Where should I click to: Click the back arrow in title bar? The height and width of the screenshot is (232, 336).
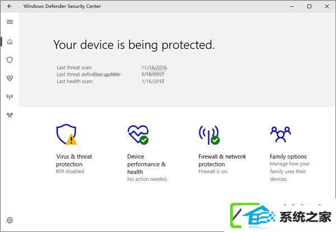point(10,6)
